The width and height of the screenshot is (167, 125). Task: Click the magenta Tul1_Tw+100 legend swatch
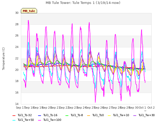click(x=39, y=120)
